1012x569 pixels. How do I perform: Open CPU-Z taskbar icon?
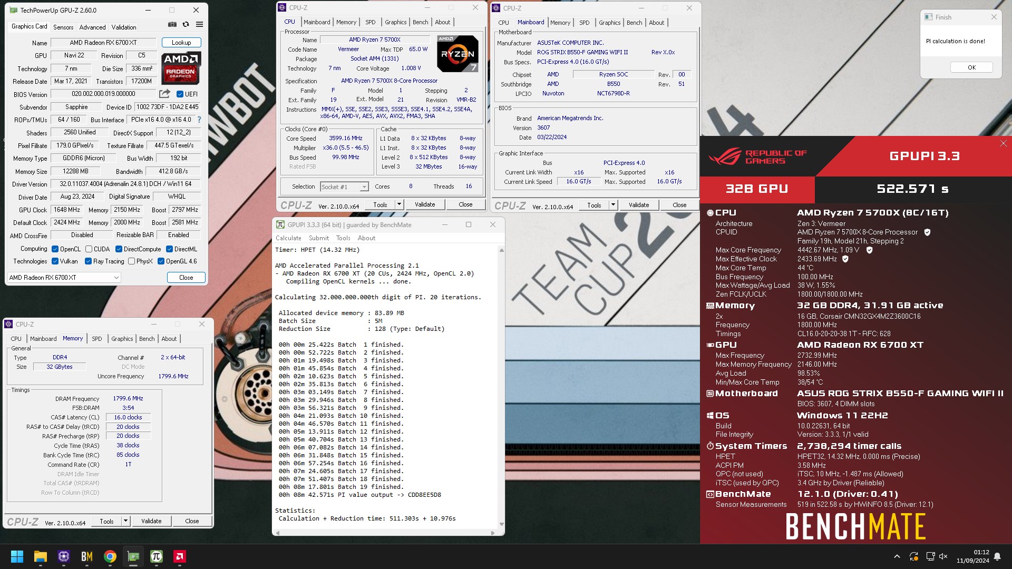point(64,556)
